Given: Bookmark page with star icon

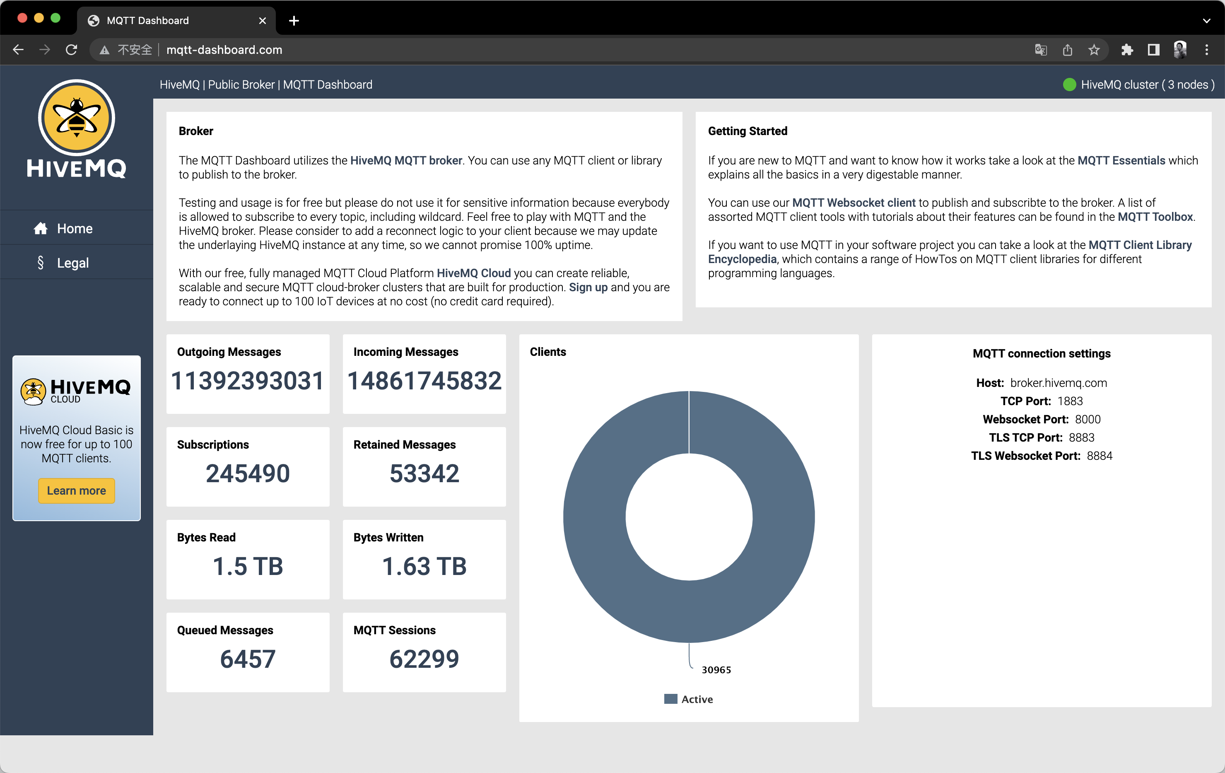Looking at the screenshot, I should (x=1094, y=50).
